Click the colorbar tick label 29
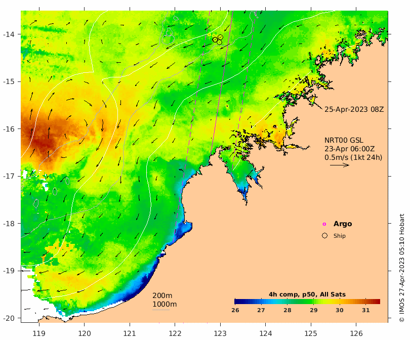The width and height of the screenshot is (410, 340). (x=313, y=310)
